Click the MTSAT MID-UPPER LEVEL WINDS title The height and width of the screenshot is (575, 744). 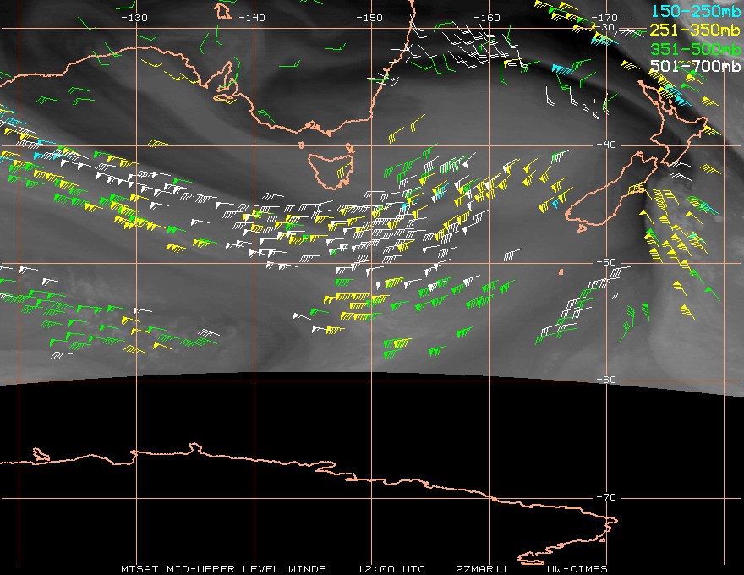[223, 569]
